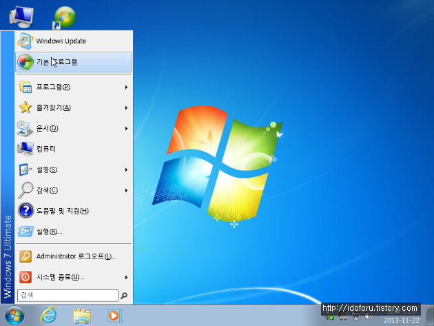Click the 즐겨찾기(A) yellow star icon
The image size is (434, 326).
tap(25, 108)
